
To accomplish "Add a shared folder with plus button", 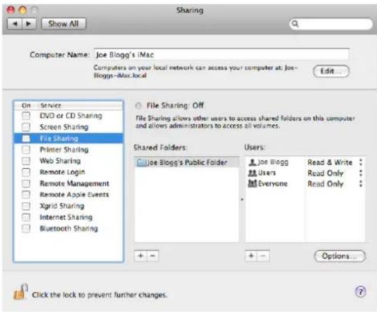I will pos(141,256).
